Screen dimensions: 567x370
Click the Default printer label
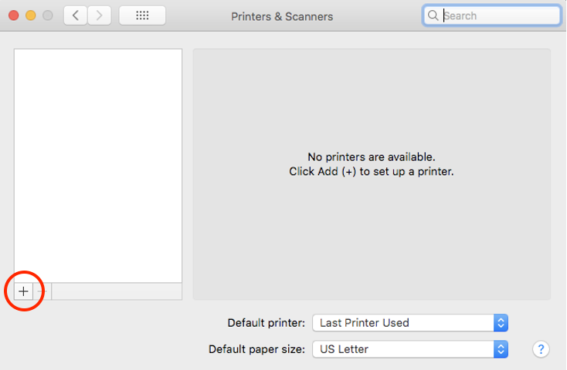267,323
